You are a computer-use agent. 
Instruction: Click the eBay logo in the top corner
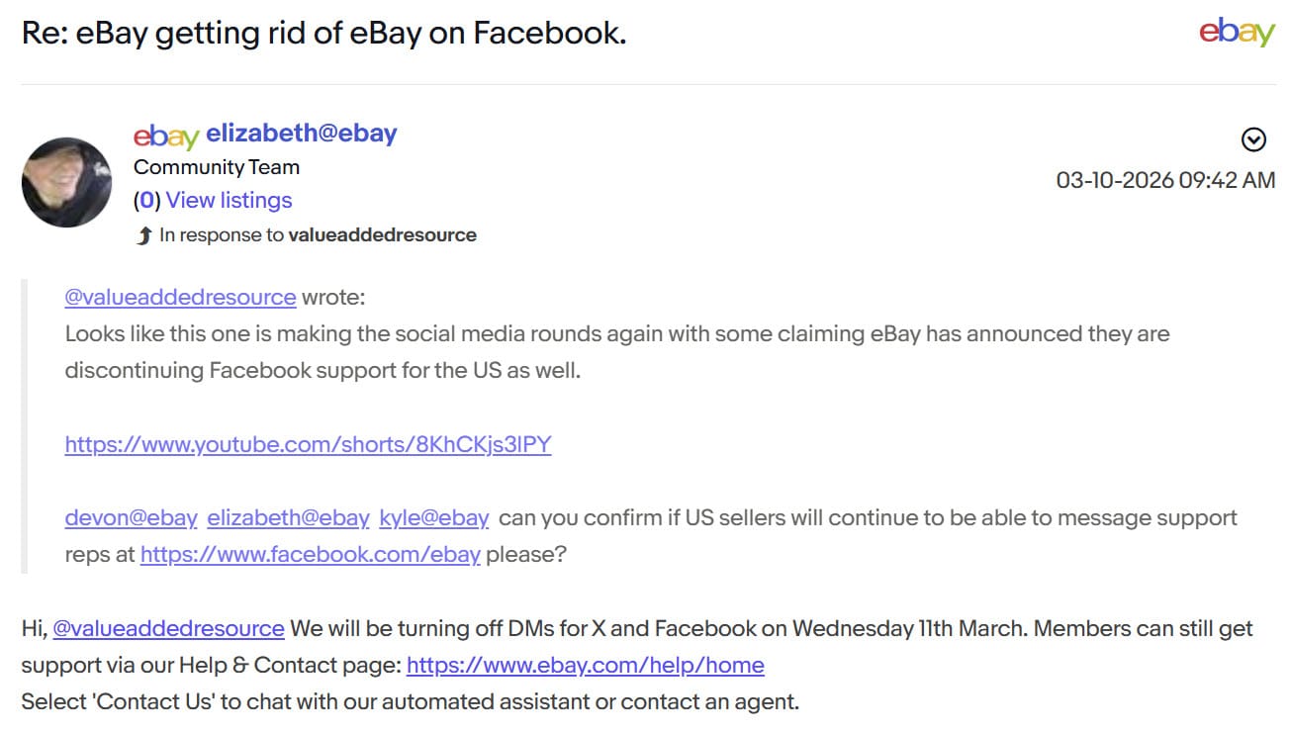click(x=1237, y=33)
